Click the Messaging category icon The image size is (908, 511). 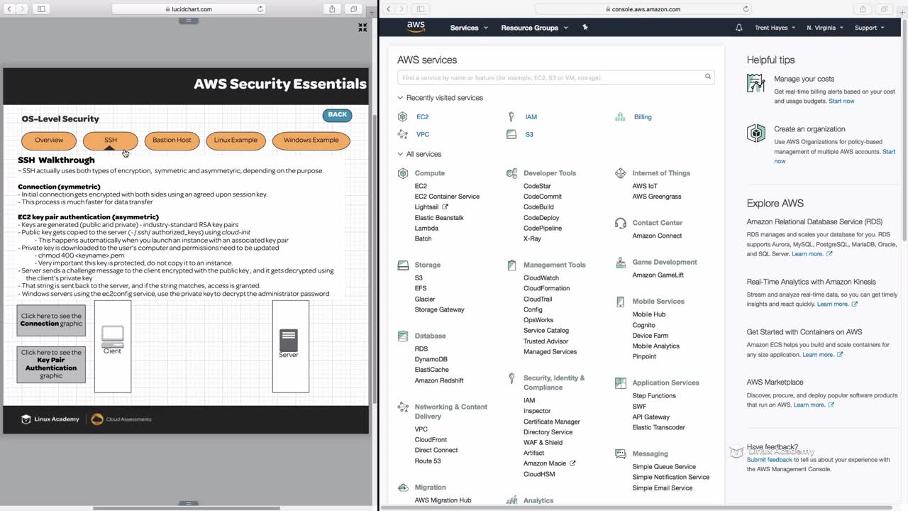(x=621, y=454)
